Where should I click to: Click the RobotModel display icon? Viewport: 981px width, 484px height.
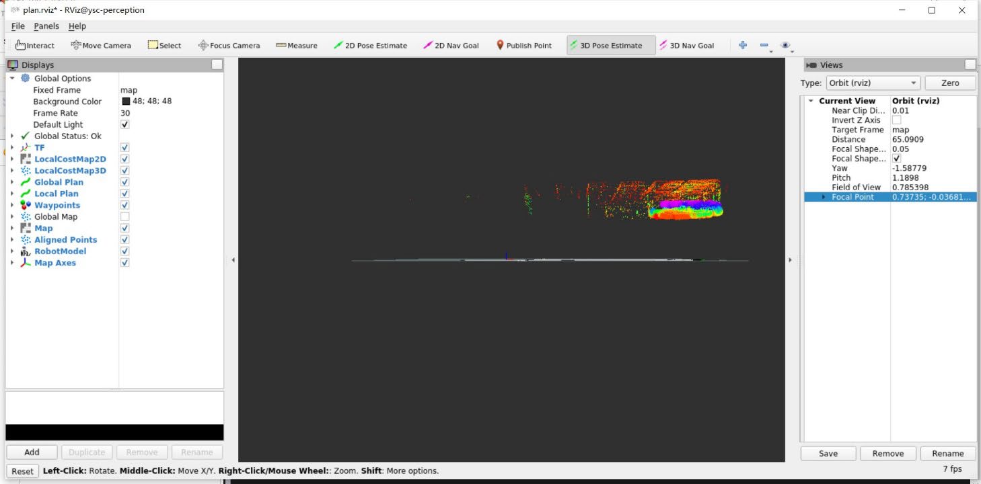26,251
